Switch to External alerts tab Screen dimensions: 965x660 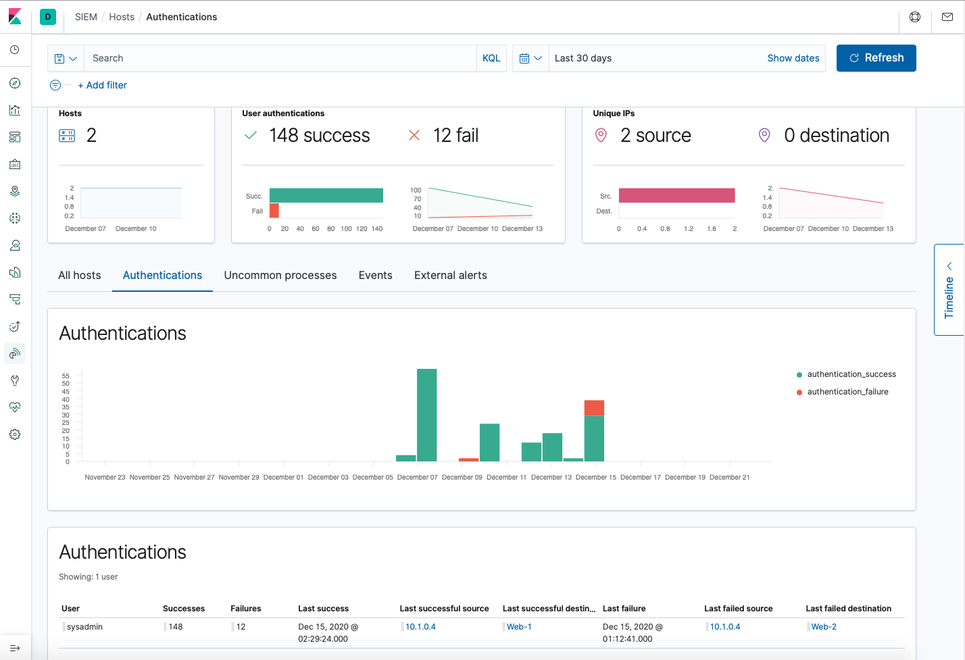(x=451, y=276)
